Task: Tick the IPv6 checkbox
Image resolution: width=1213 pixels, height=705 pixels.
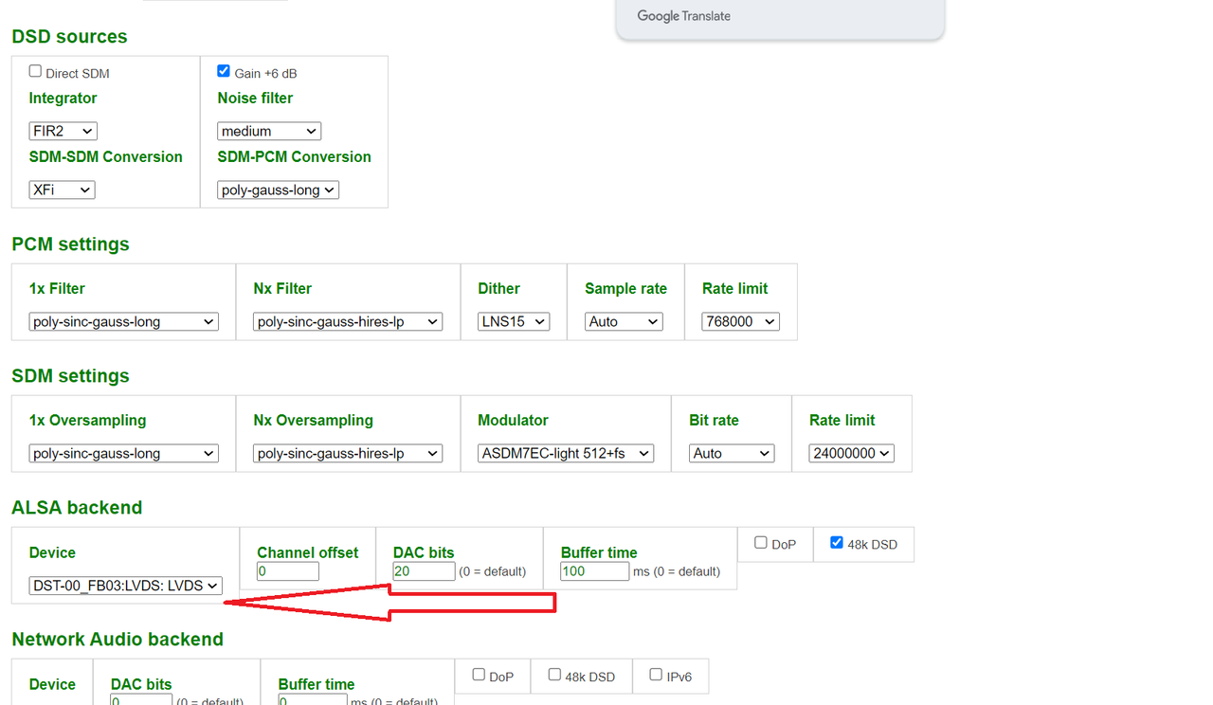Action: 656,675
